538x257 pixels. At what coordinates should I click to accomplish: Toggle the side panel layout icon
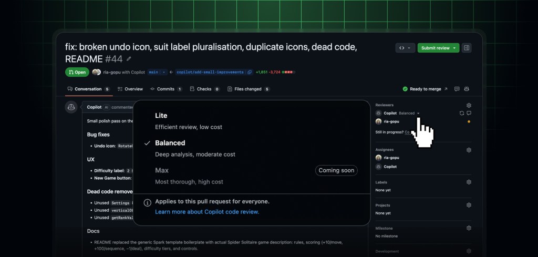(467, 48)
